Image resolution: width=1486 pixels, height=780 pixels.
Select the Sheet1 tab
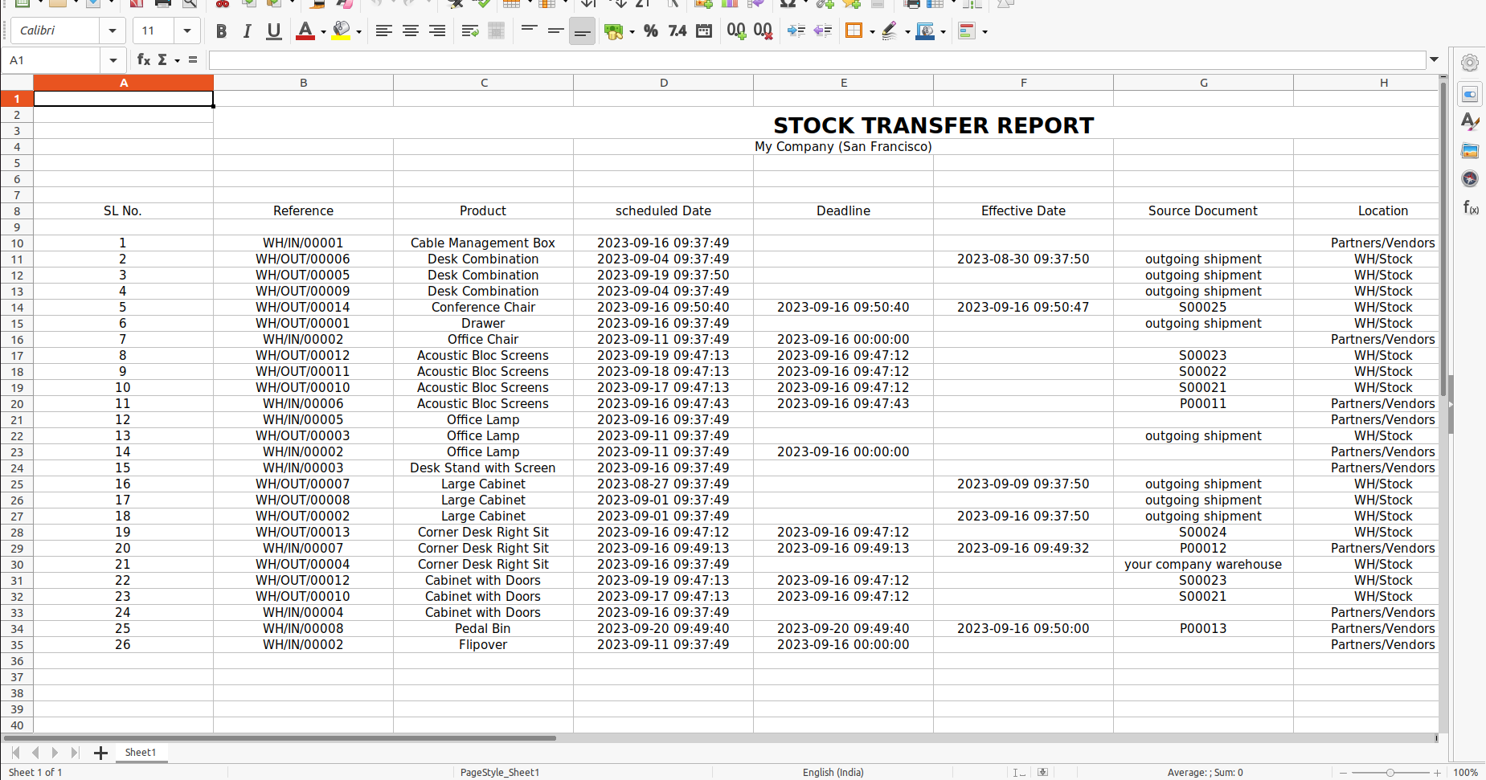point(140,753)
